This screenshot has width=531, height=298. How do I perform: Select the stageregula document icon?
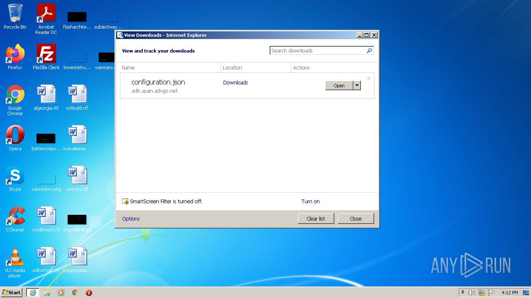click(77, 260)
